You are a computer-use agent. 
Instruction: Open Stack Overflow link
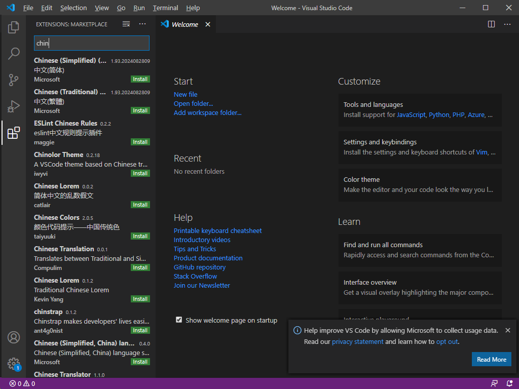[x=195, y=276]
